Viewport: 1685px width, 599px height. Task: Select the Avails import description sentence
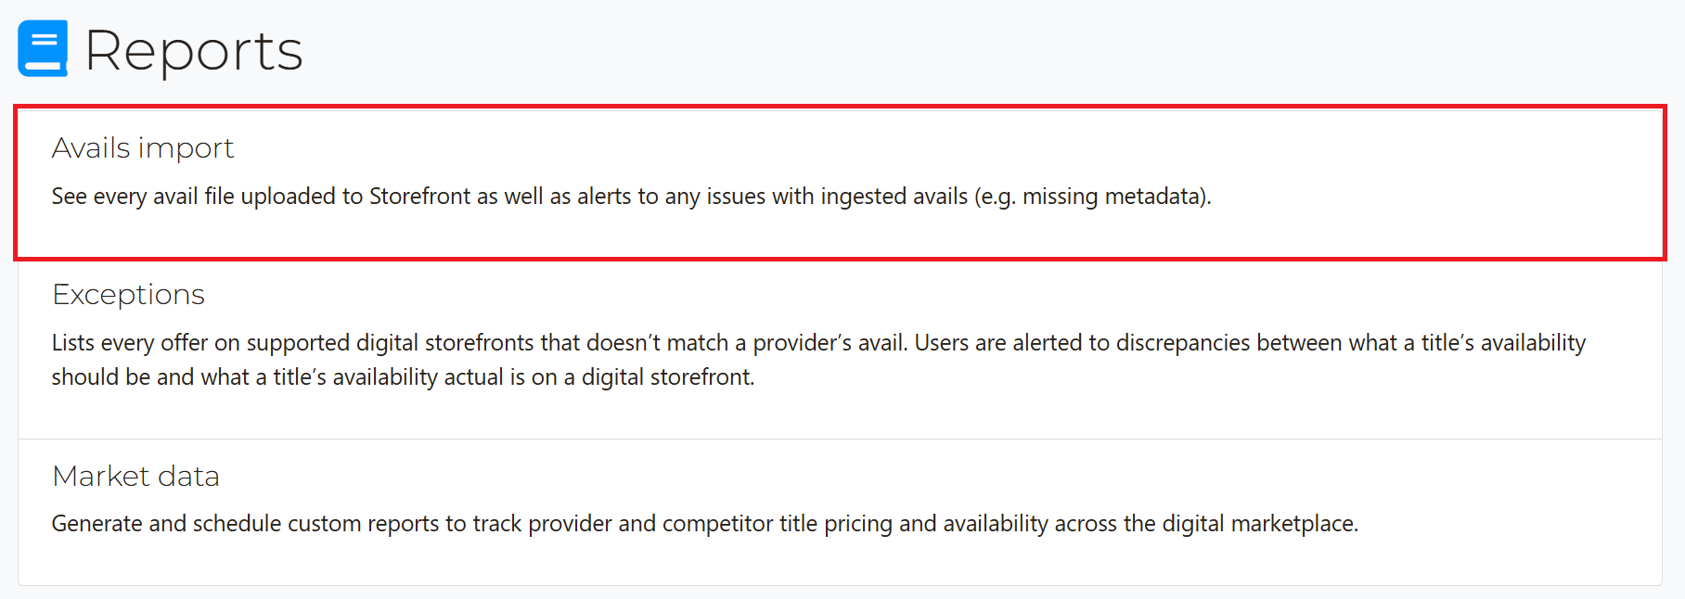[631, 197]
